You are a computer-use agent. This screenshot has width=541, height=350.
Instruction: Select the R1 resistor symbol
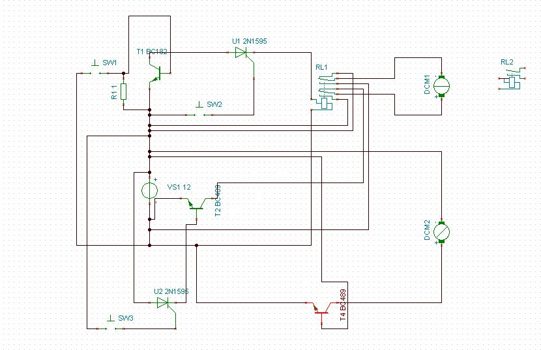(124, 92)
